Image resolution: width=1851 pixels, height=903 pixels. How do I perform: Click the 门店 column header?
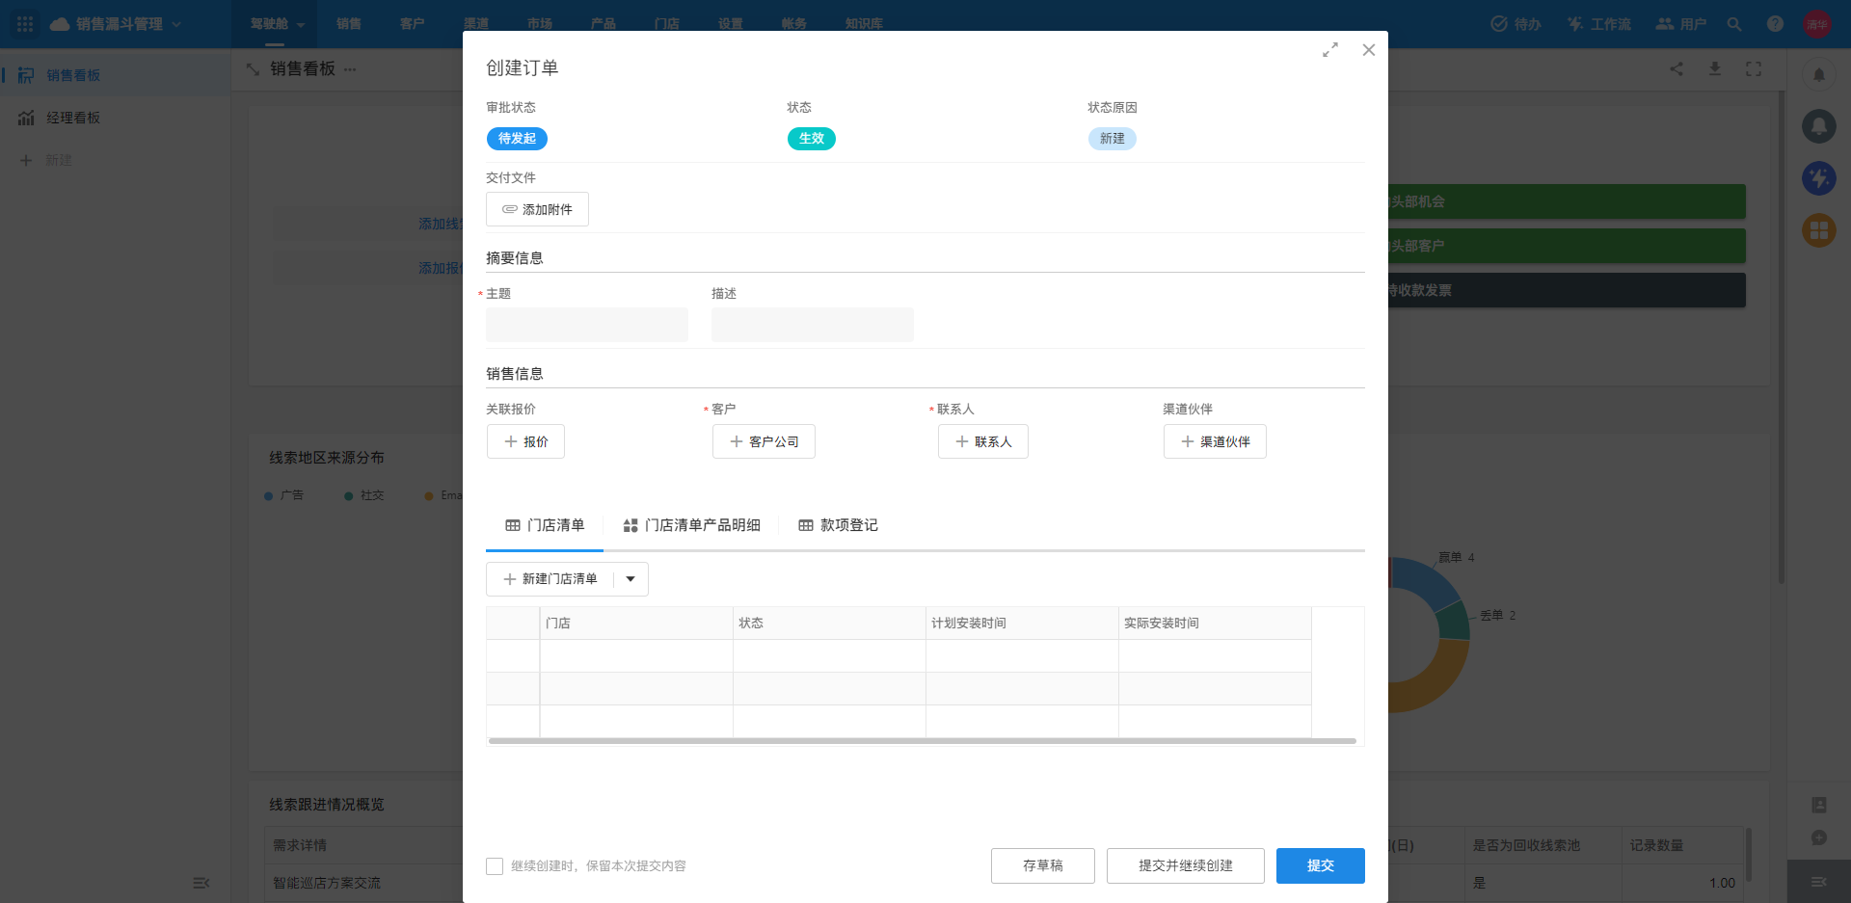tap(636, 624)
